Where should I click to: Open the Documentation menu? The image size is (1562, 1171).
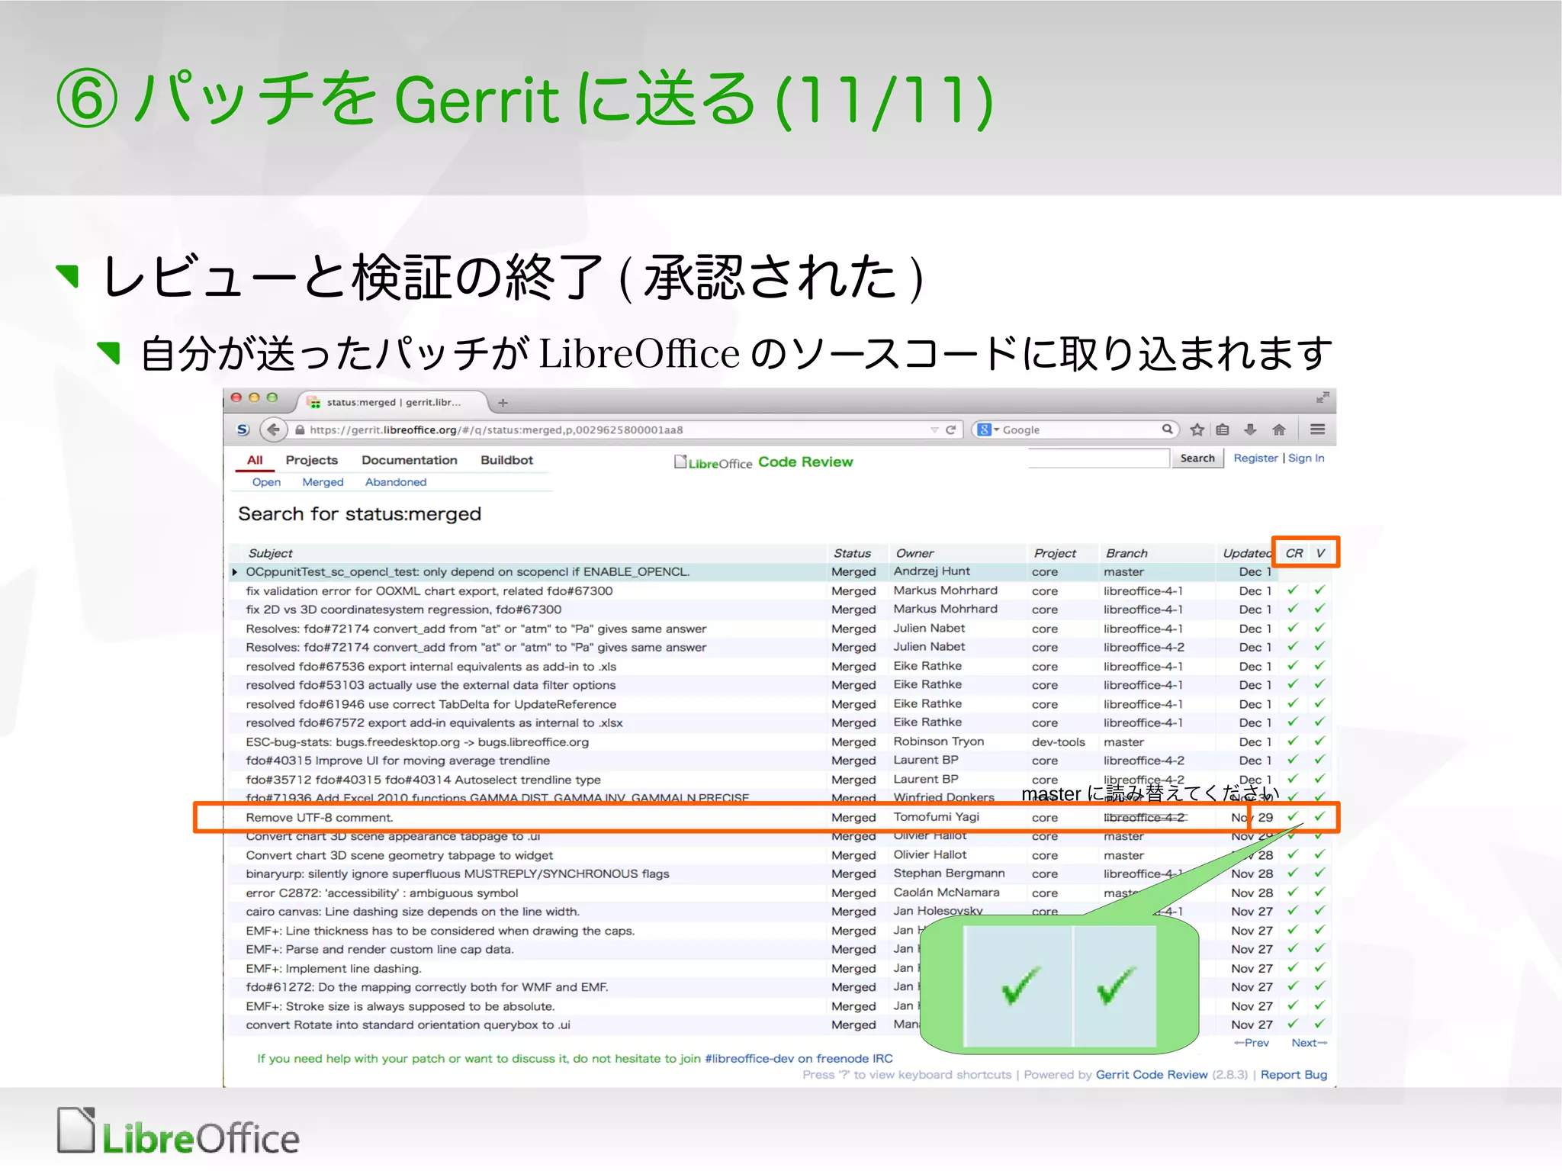coord(410,460)
